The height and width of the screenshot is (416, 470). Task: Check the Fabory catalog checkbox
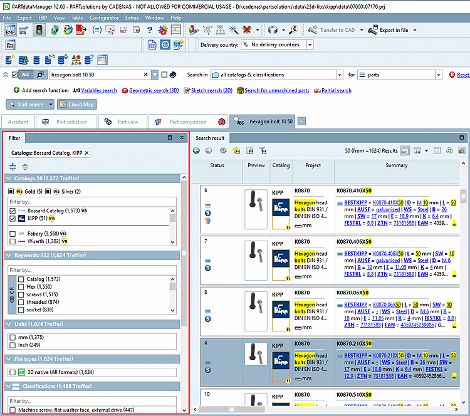pos(13,234)
